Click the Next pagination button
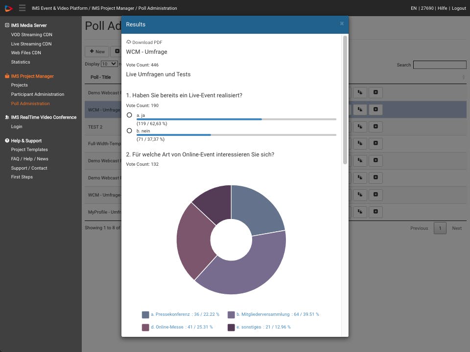The width and height of the screenshot is (470, 352). (457, 228)
